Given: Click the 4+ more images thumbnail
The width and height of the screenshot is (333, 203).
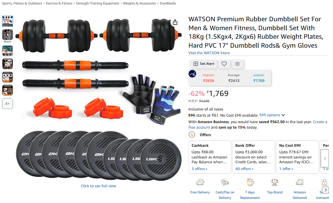Looking at the screenshot, I should tap(8, 104).
